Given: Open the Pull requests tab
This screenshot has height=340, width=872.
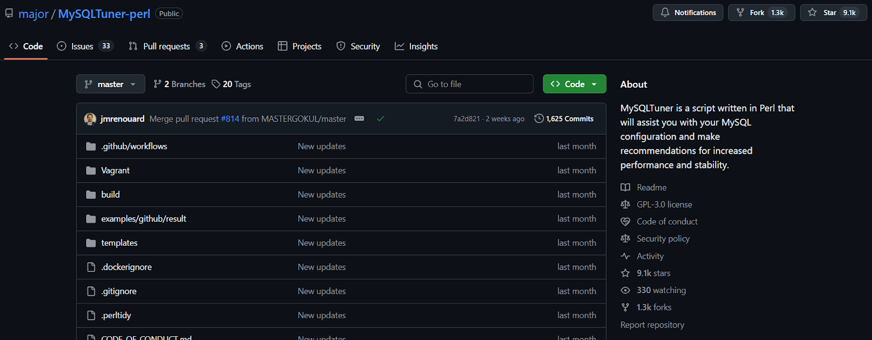Looking at the screenshot, I should click(167, 46).
